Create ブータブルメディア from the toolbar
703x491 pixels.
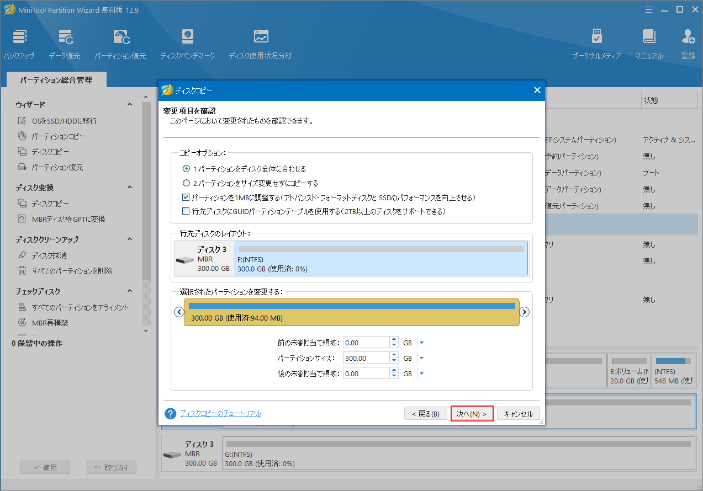[x=596, y=44]
